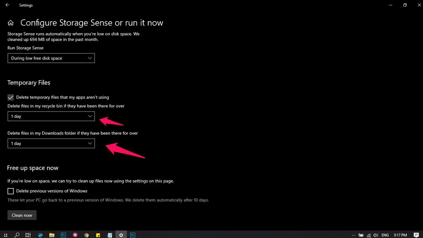Click the Run Storage Sense label

tap(25, 48)
